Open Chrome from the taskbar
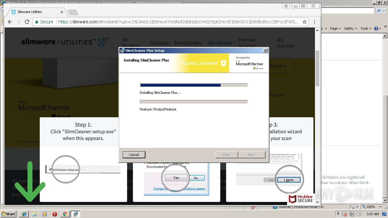 [x=65, y=214]
